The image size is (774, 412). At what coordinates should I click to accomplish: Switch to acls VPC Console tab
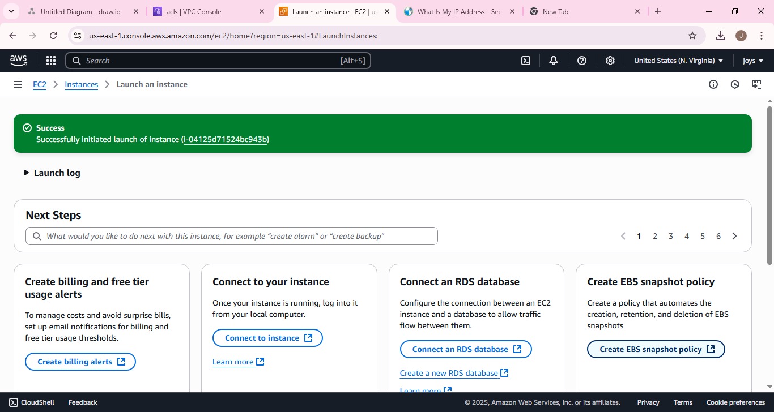209,11
